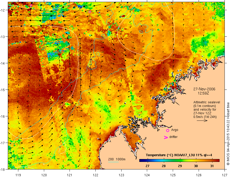The width and height of the screenshot is (230, 177).
Task: Click the temperature color bar at 27
Action: 148,161
